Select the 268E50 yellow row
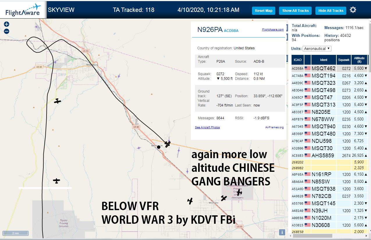This screenshot has height=240, width=371. (x=330, y=232)
